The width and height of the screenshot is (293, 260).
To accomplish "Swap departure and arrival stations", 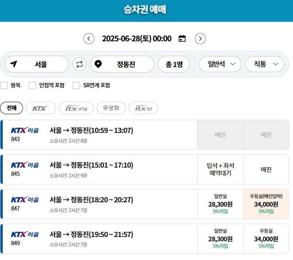I will coord(79,64).
